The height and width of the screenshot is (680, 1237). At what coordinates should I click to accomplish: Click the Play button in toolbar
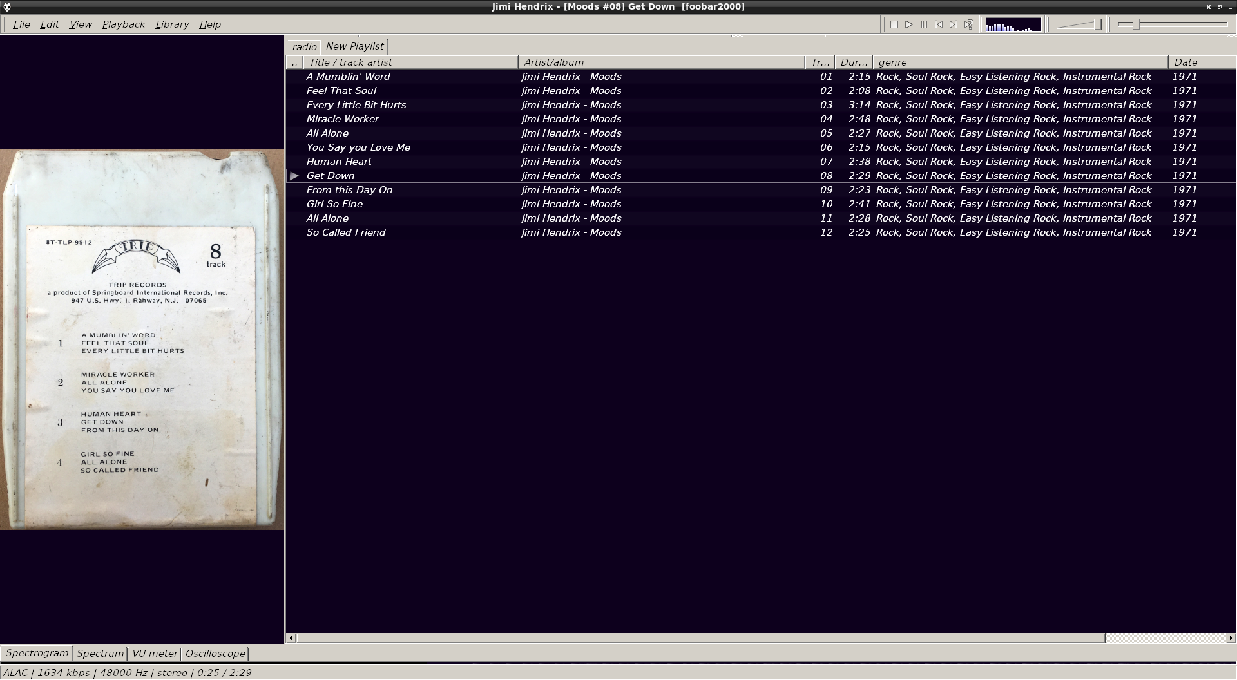pos(909,24)
